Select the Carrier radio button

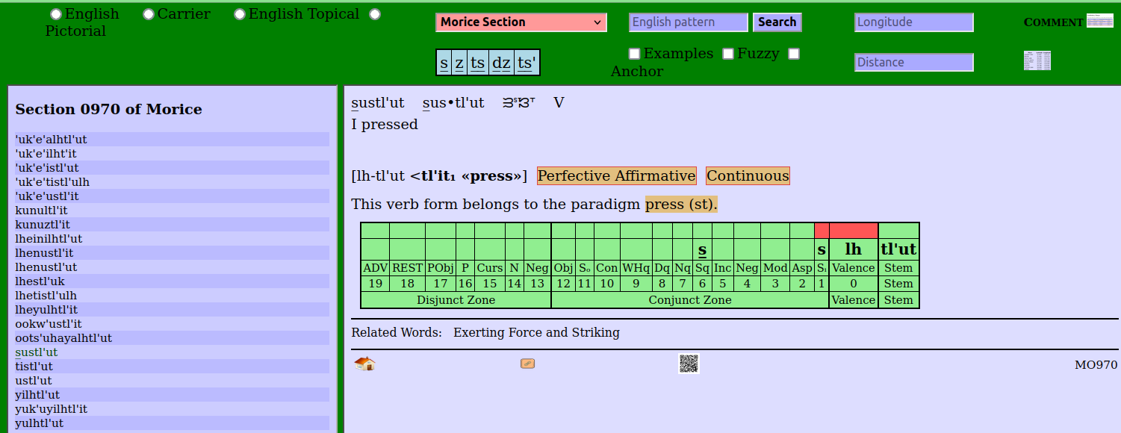click(x=149, y=14)
